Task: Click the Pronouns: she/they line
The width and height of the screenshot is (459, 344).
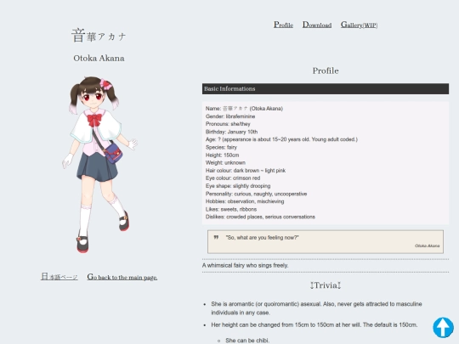Action: [x=228, y=124]
